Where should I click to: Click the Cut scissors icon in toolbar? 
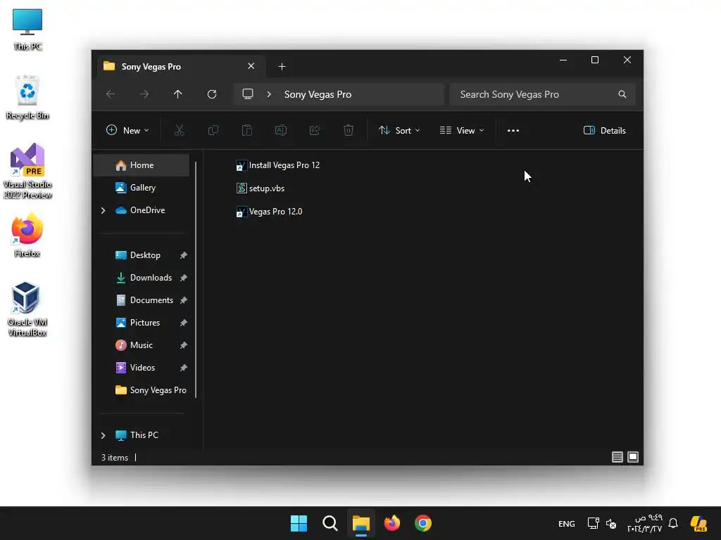[180, 130]
